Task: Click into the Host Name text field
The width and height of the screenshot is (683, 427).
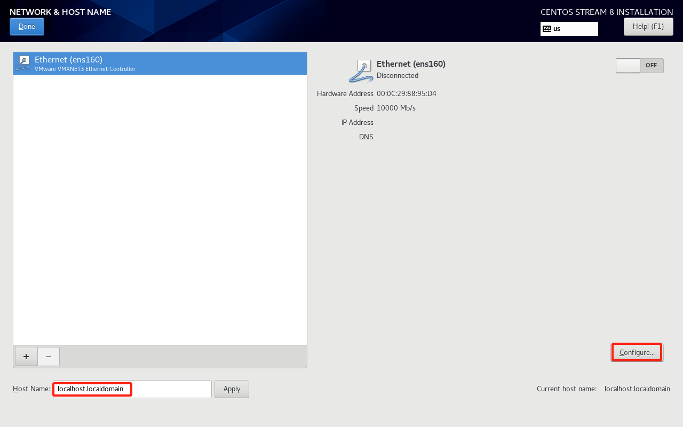Action: pos(132,389)
